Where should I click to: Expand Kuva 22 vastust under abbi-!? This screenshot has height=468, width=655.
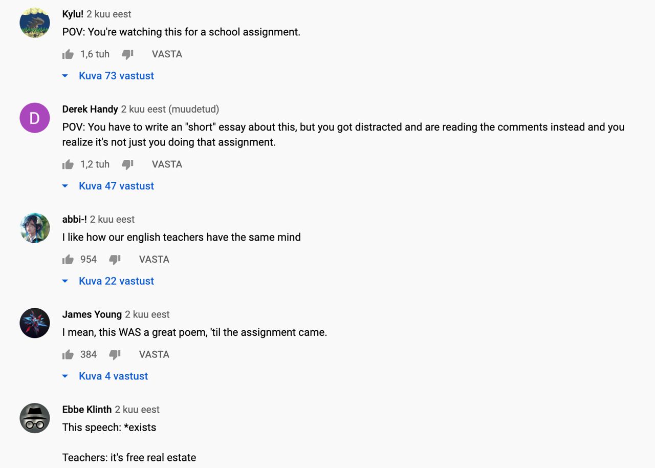116,281
